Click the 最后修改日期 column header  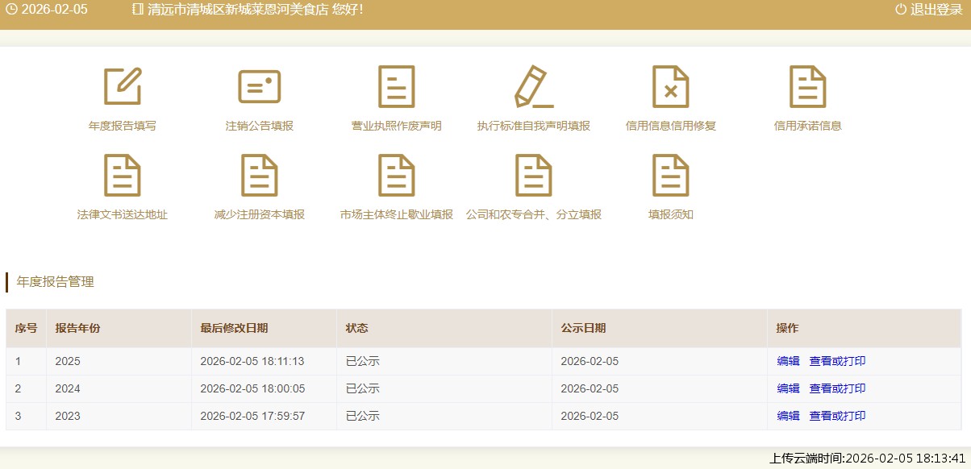click(234, 328)
